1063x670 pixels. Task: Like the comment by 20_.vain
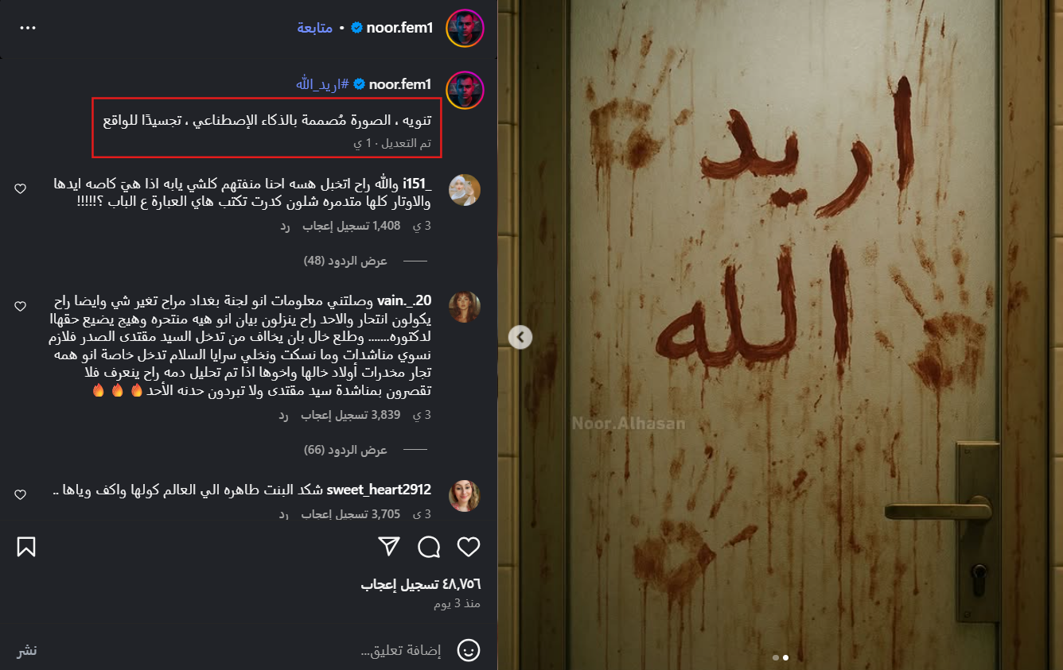click(21, 306)
